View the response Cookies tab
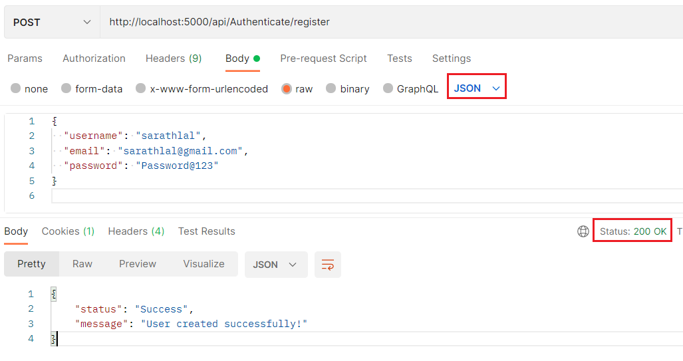 [x=68, y=231]
